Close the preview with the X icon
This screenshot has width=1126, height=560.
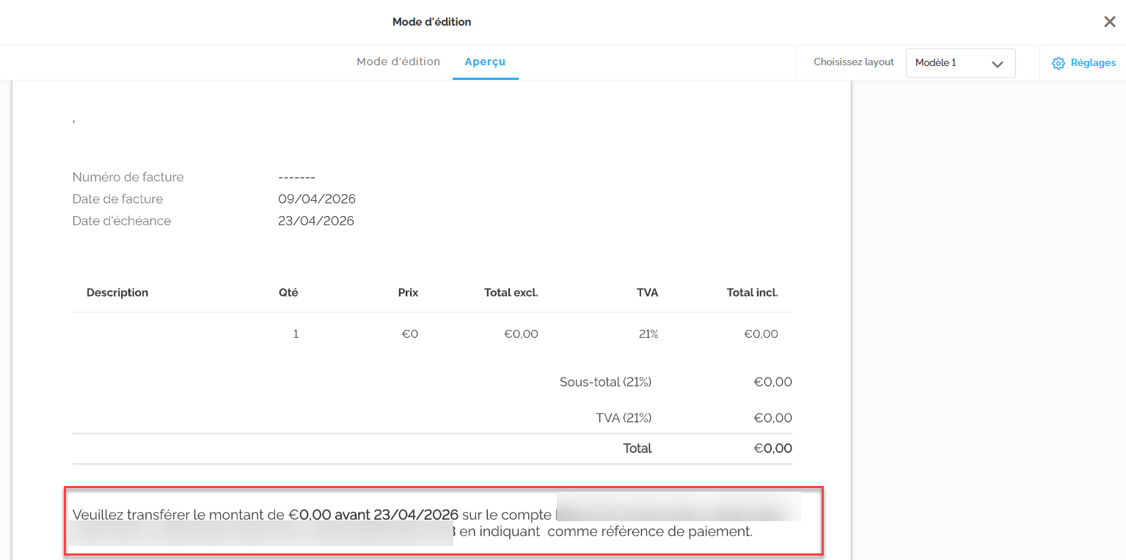1110,22
